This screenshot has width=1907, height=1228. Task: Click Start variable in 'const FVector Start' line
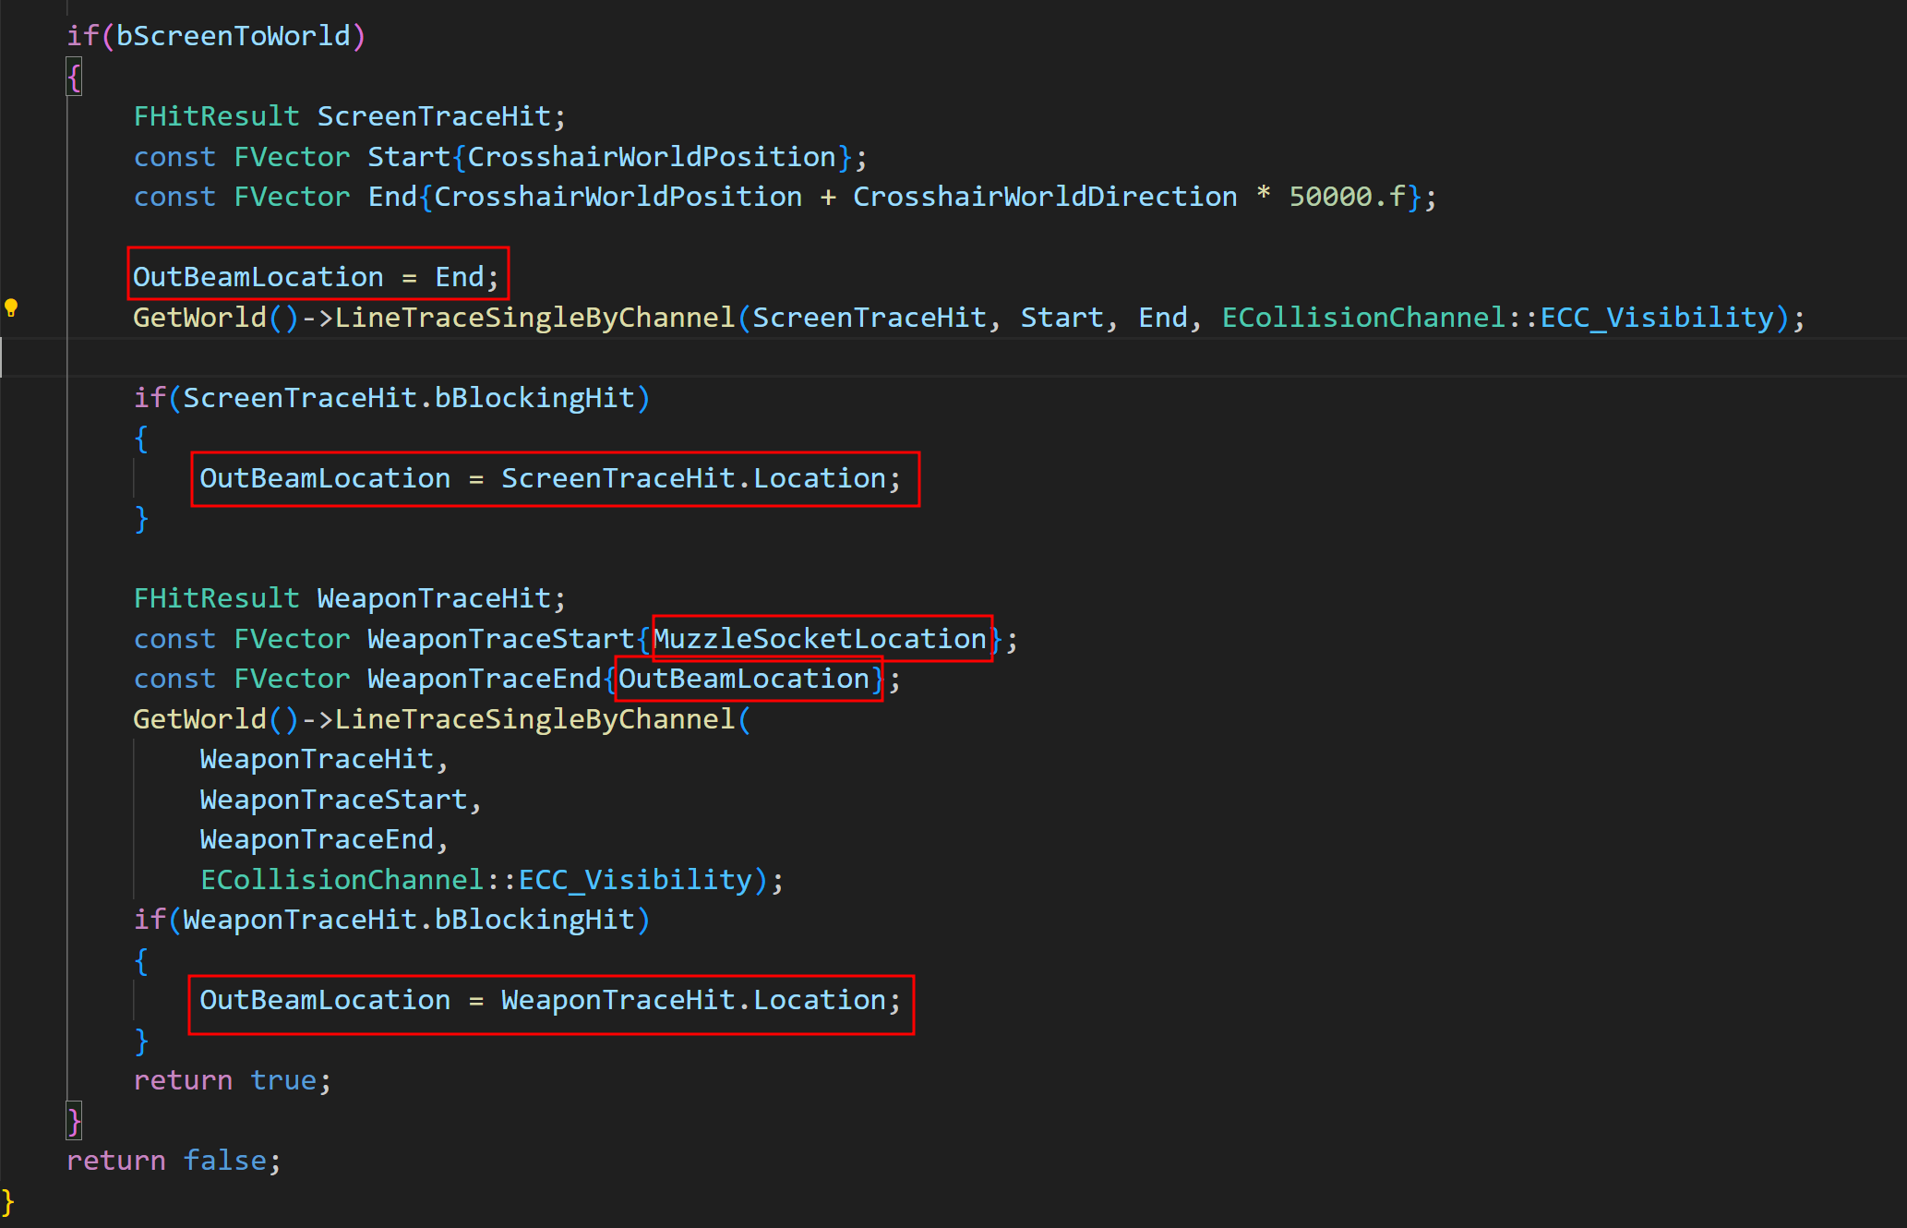click(408, 157)
